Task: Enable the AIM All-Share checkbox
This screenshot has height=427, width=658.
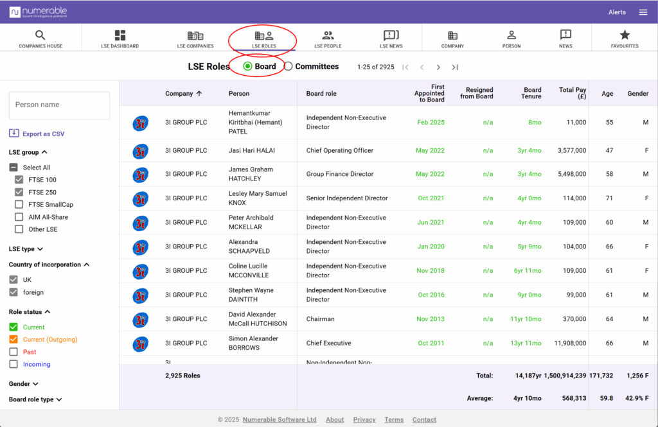Action: coord(19,217)
